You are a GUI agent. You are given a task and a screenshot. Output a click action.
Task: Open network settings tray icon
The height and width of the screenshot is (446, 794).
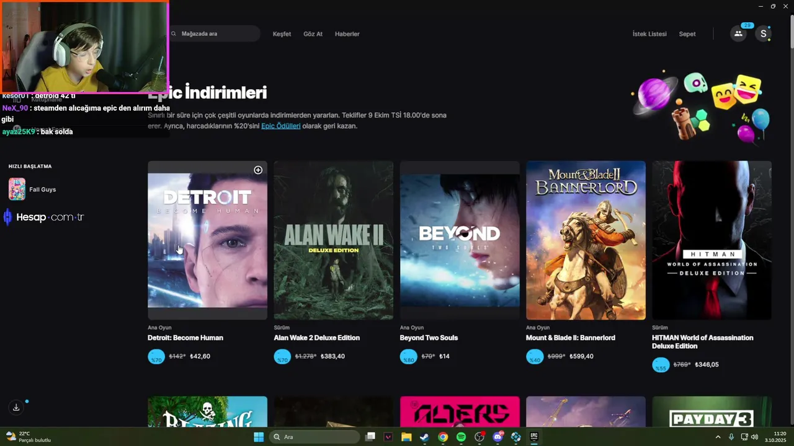[744, 437]
